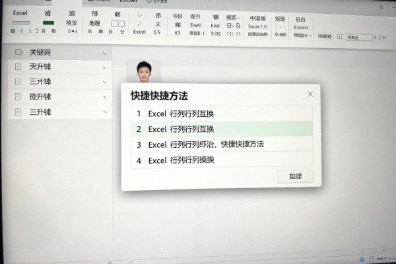Select the 摁升铸 sidebar item
The height and width of the screenshot is (264, 396).
[x=59, y=96]
